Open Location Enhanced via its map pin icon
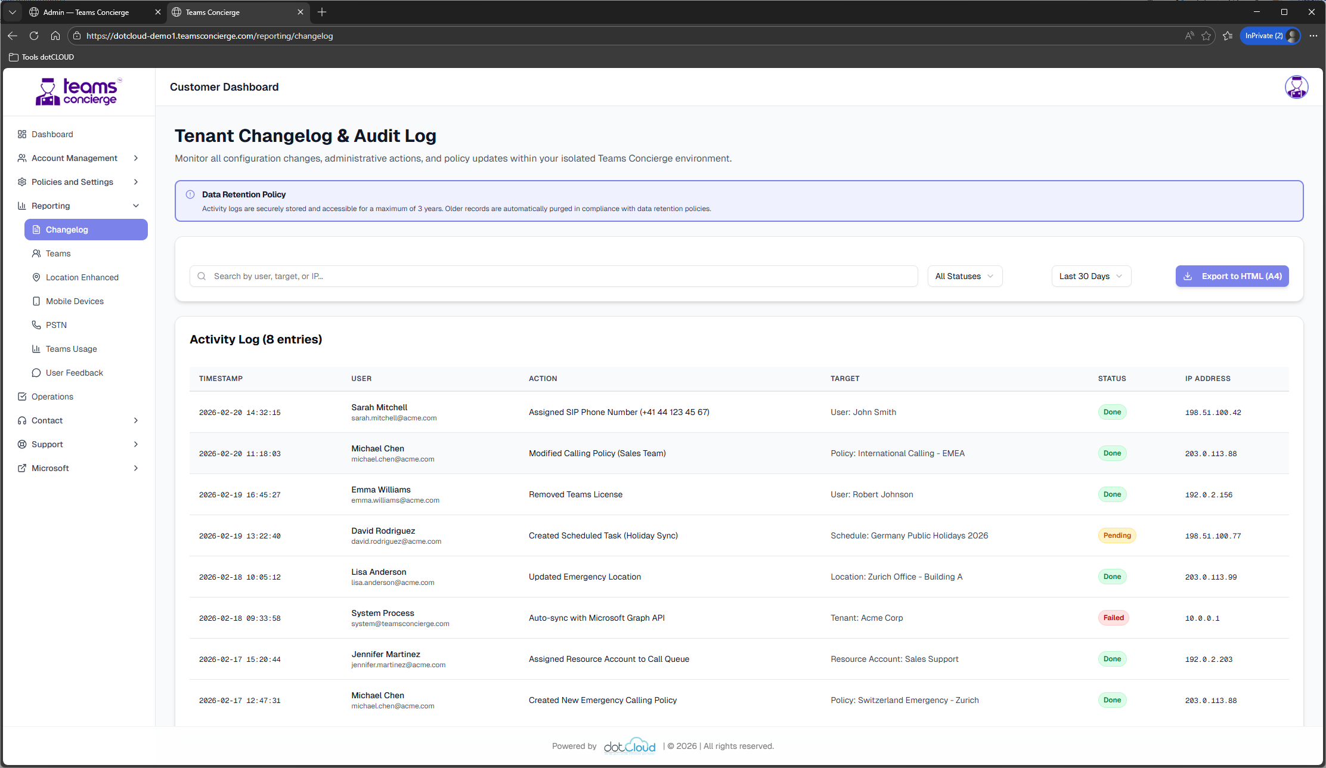This screenshot has width=1326, height=768. point(36,277)
